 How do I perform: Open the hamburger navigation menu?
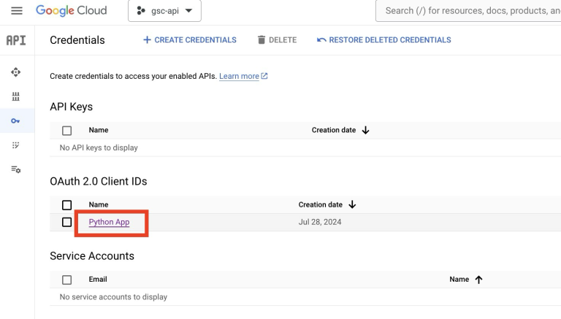click(x=17, y=11)
